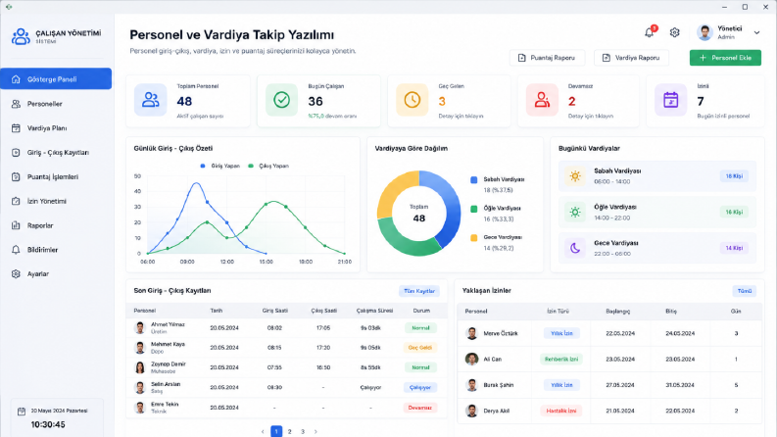
Task: Select page 1 in pagination
Action: click(276, 431)
